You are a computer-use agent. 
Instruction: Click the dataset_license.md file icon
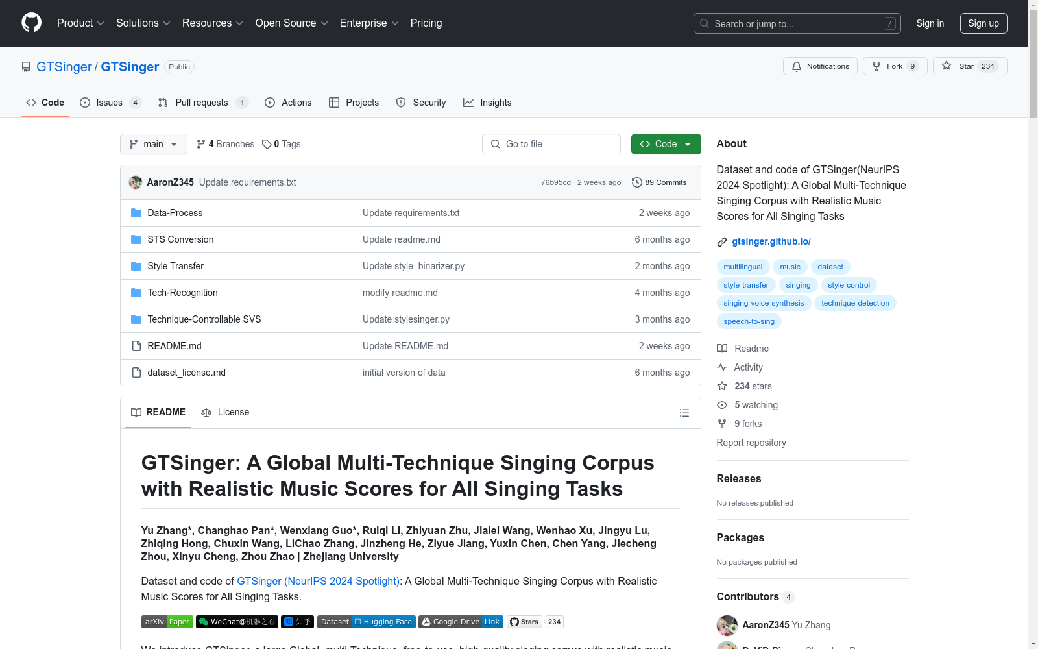coord(136,373)
